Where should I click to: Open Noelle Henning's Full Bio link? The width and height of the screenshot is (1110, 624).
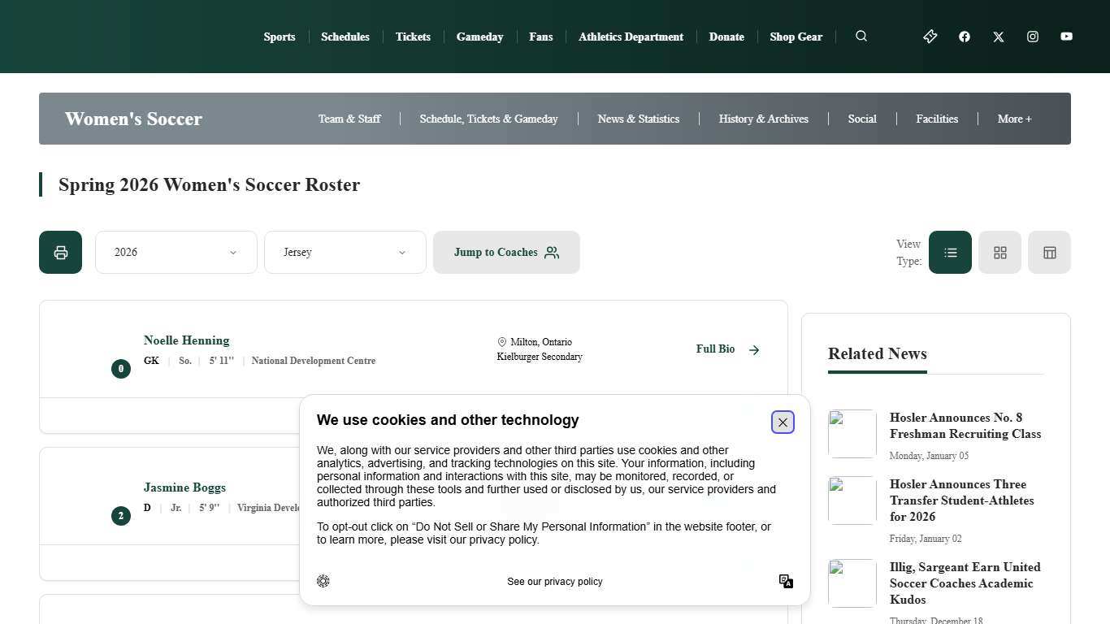[x=727, y=349]
